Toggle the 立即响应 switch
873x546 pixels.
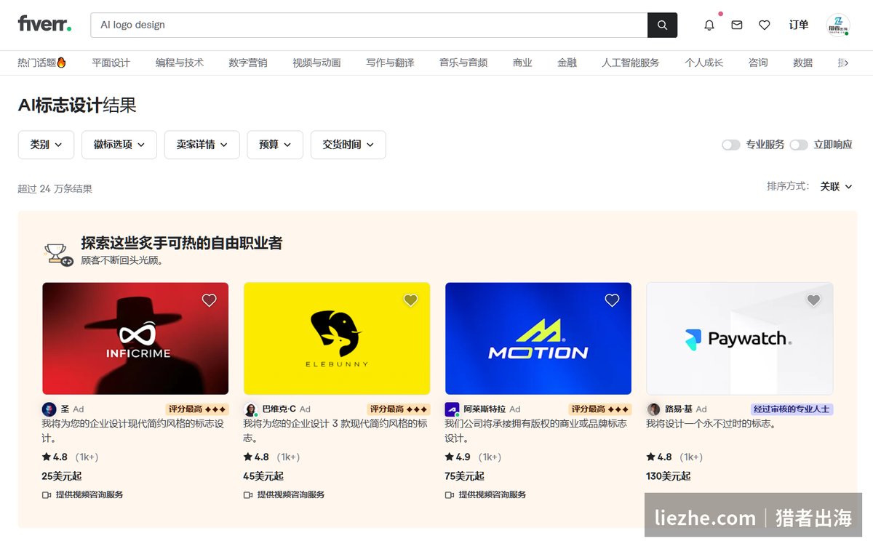pos(799,145)
